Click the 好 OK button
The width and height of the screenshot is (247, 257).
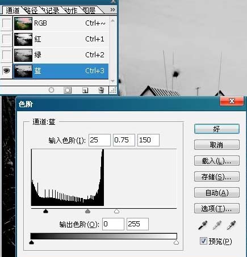(217, 129)
